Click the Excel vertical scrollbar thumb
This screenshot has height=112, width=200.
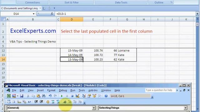(197, 24)
